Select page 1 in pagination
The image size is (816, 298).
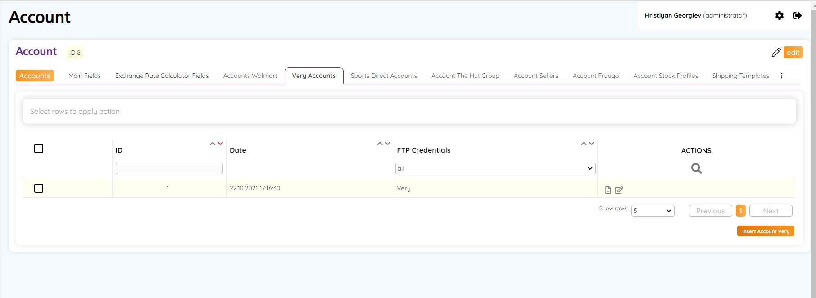(x=741, y=211)
